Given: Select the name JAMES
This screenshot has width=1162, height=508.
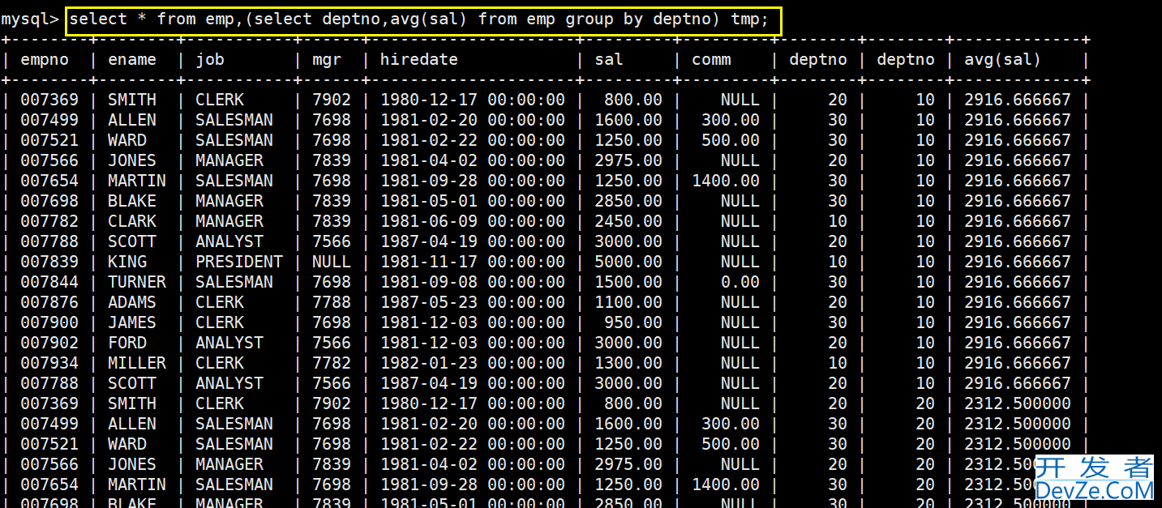Looking at the screenshot, I should [132, 322].
